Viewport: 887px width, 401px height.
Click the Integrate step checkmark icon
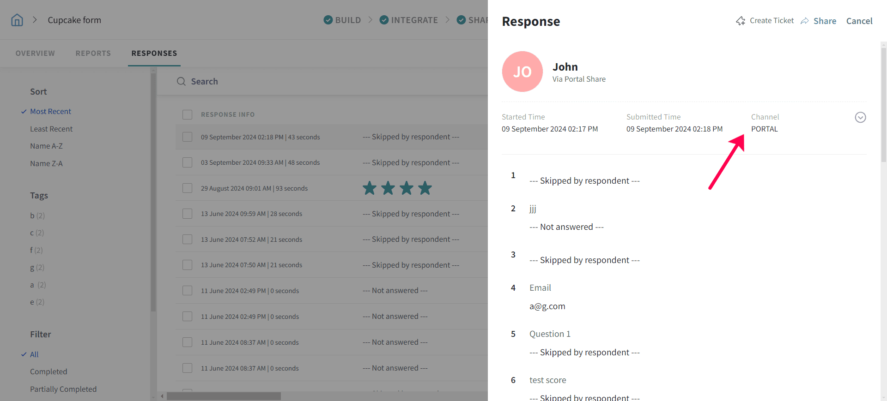tap(384, 20)
